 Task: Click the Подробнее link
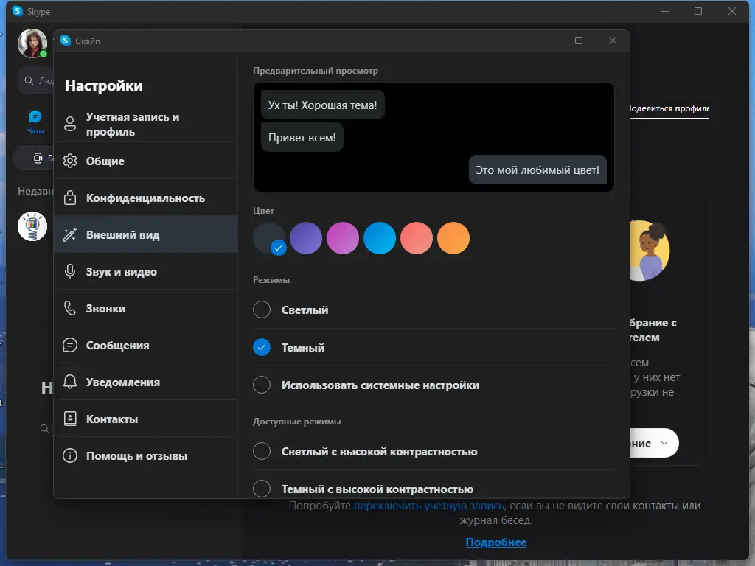click(495, 542)
